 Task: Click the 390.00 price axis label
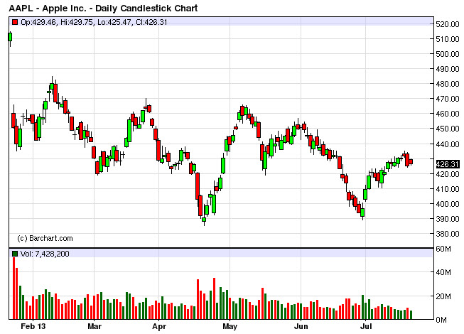[x=448, y=219]
